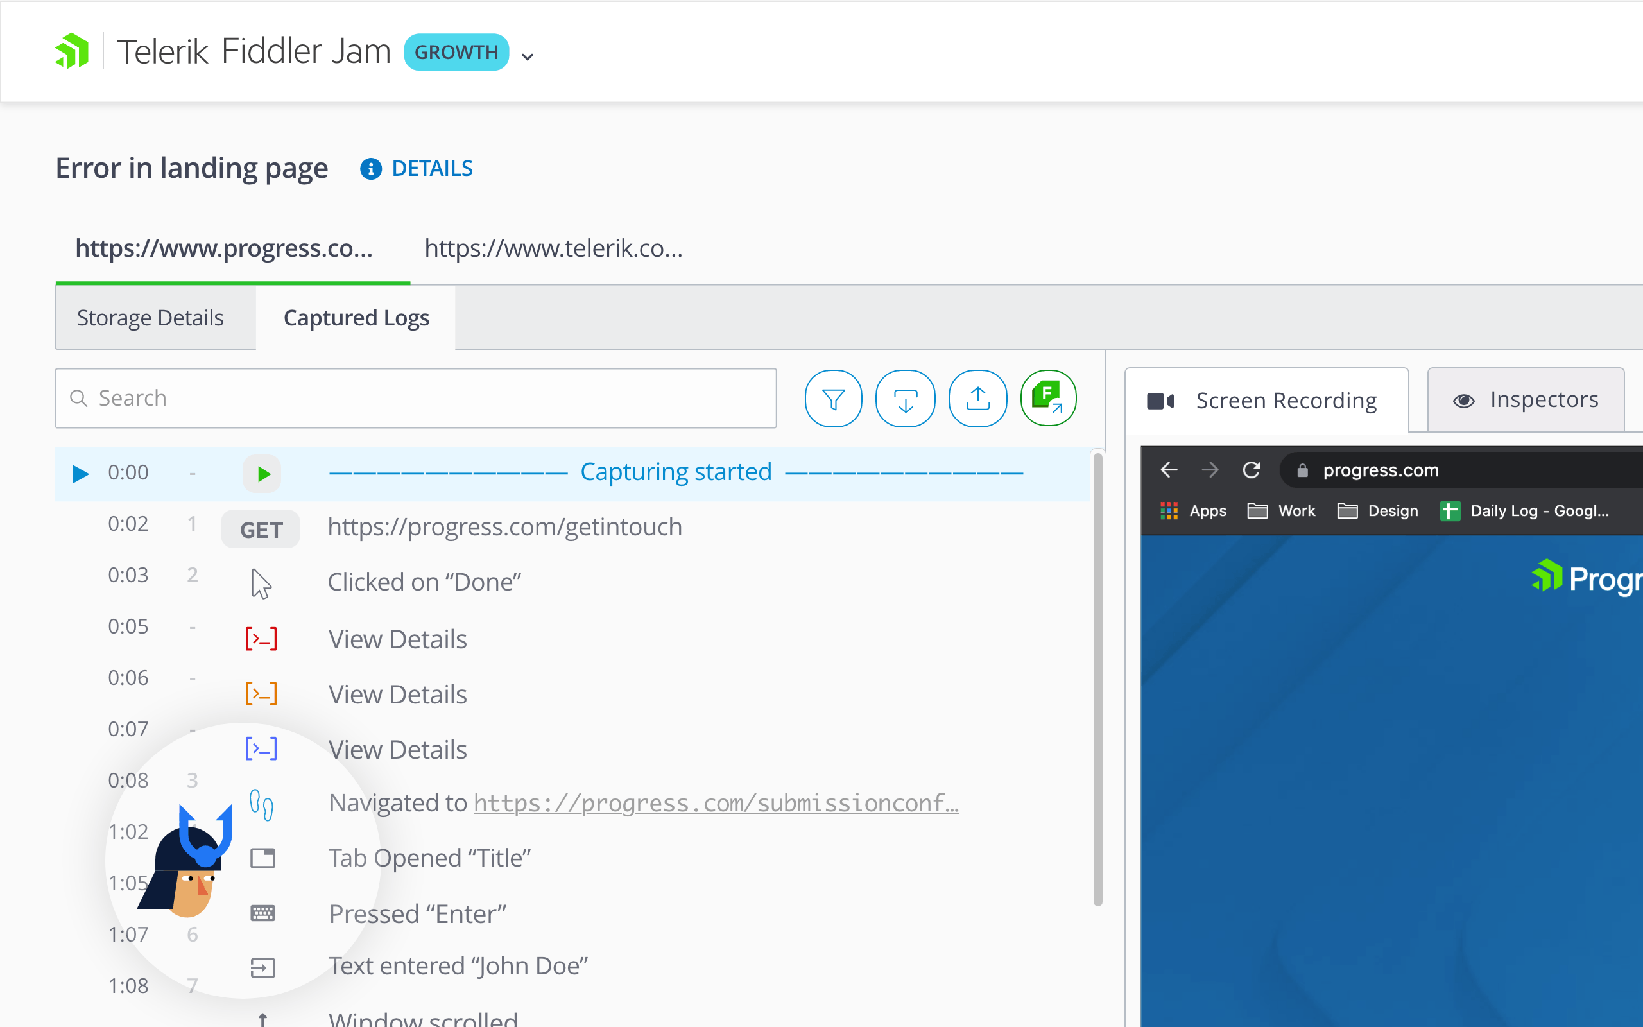Click the video camera icon in Screen Recording tab
Image resolution: width=1643 pixels, height=1027 pixels.
(1160, 401)
